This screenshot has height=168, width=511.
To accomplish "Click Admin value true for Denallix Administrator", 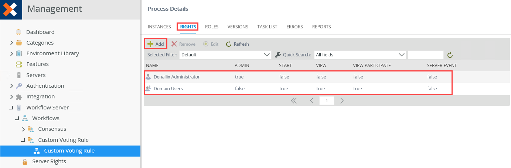I will pyautogui.click(x=239, y=77).
